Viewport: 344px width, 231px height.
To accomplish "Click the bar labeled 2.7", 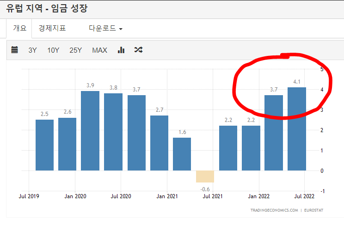I will [x=159, y=143].
